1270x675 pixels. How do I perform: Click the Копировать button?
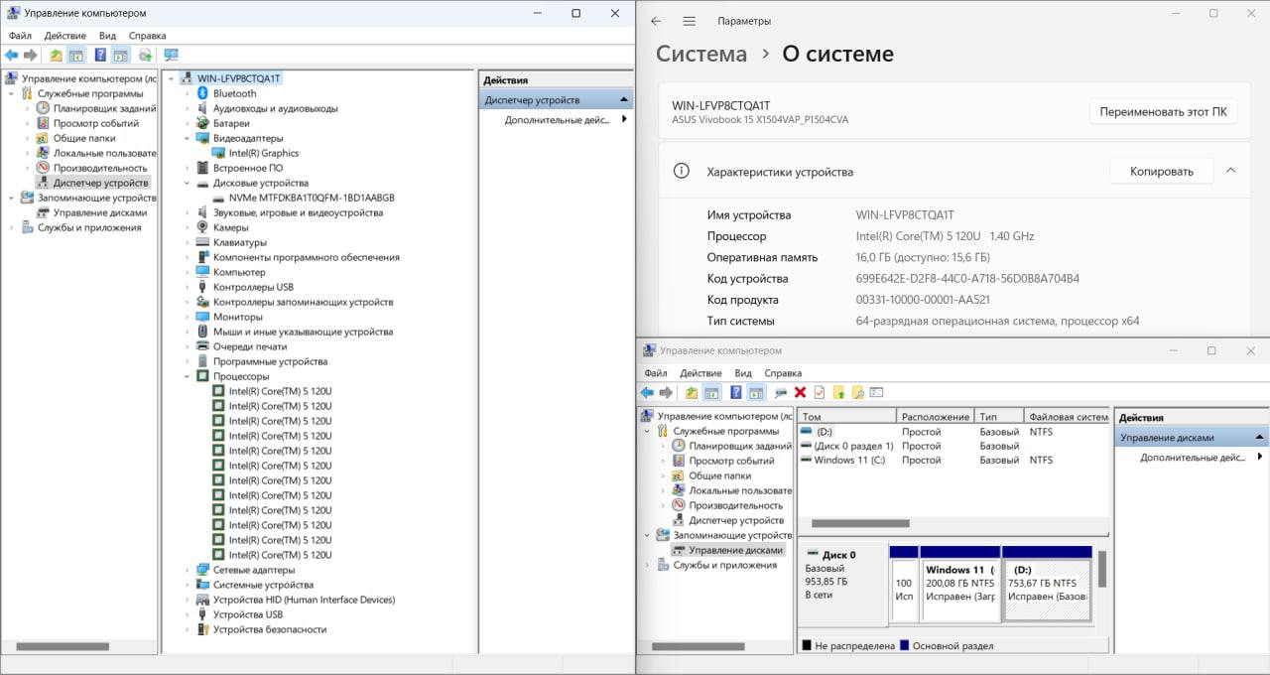pos(1162,171)
